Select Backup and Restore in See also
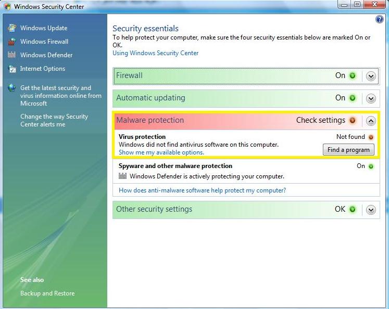The height and width of the screenshot is (309, 389). point(47,293)
